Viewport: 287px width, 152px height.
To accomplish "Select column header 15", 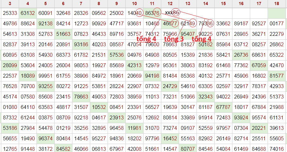I will [223, 4].
